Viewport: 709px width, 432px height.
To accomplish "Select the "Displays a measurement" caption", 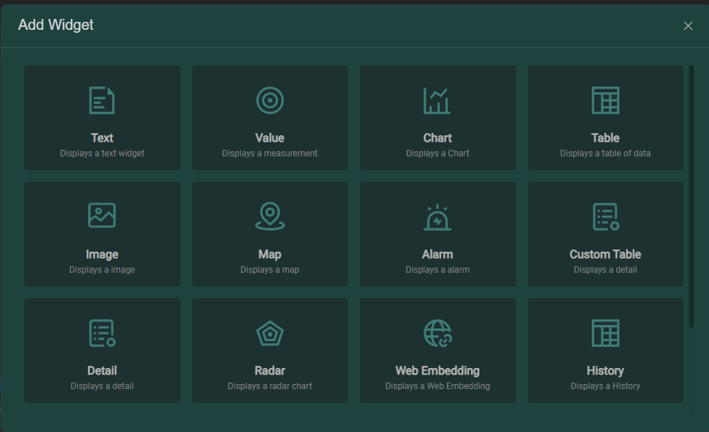I will coord(270,153).
